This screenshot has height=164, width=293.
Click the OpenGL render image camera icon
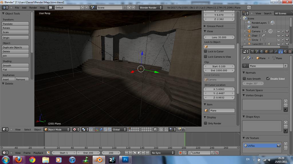pos(179,130)
